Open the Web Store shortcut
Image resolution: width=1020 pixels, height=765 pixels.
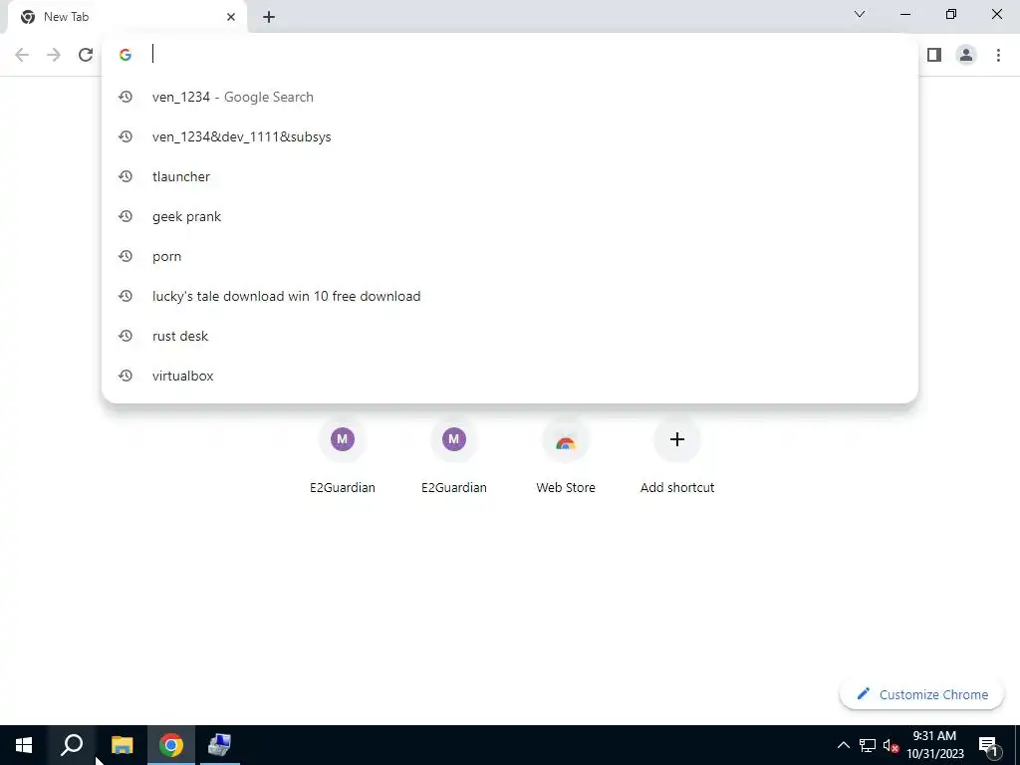(566, 455)
